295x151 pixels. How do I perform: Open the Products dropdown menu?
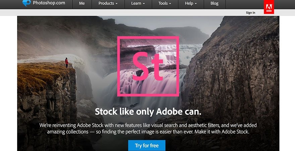108,4
